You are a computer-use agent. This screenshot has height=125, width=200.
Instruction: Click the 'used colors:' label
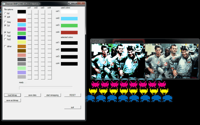(x=65, y=7)
